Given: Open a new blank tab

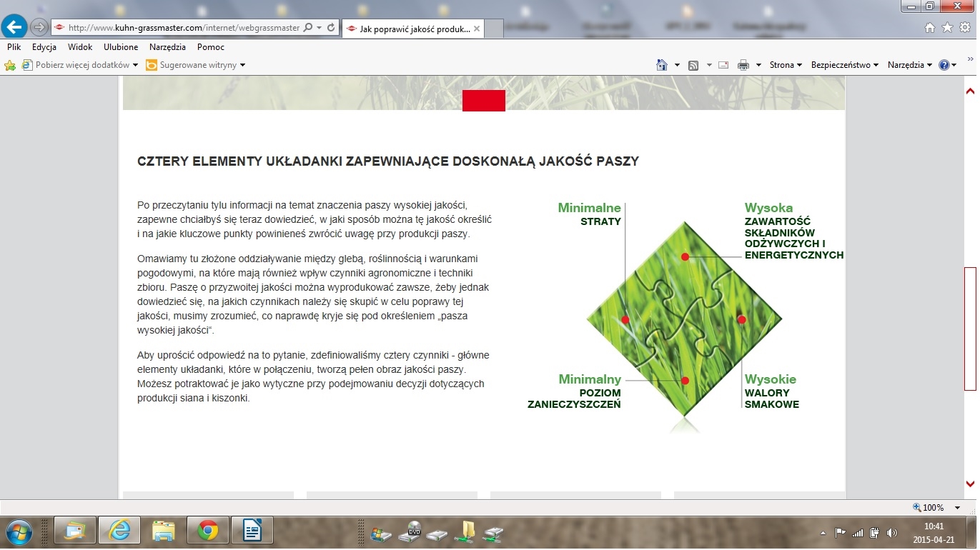Looking at the screenshot, I should point(495,29).
